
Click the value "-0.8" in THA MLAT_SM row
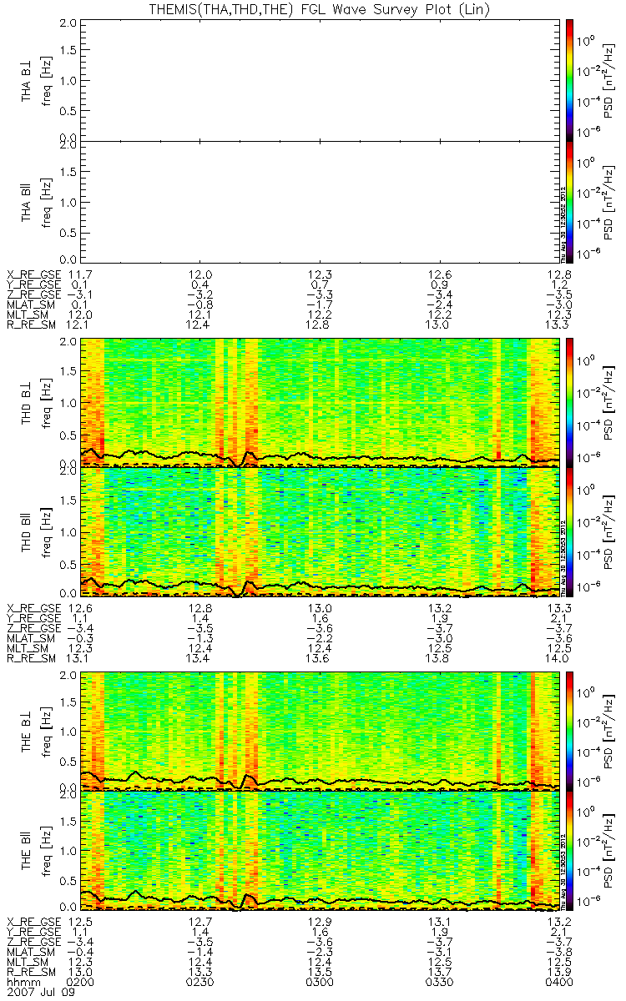(200, 304)
